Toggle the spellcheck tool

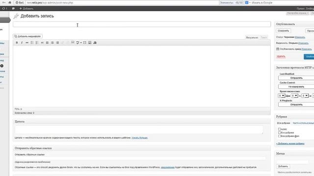78,43
